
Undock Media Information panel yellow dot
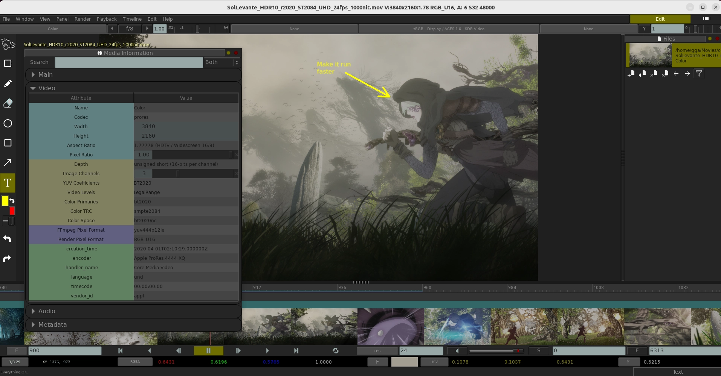coord(228,53)
